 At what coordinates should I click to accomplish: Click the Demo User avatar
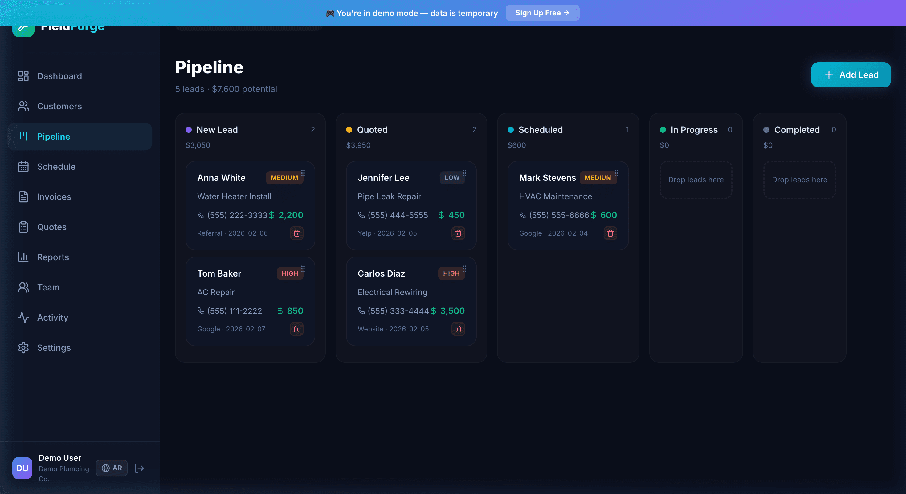tap(22, 468)
